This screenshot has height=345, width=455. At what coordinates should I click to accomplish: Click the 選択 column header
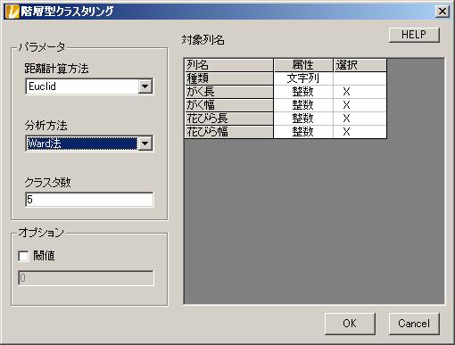point(360,65)
